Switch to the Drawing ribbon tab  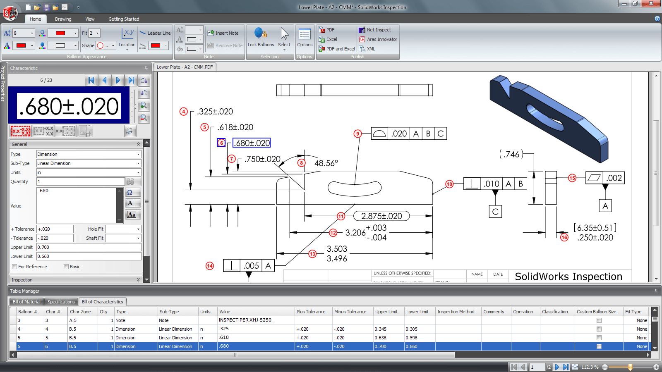tap(63, 19)
